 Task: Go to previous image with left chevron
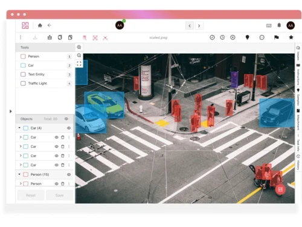click(x=190, y=26)
